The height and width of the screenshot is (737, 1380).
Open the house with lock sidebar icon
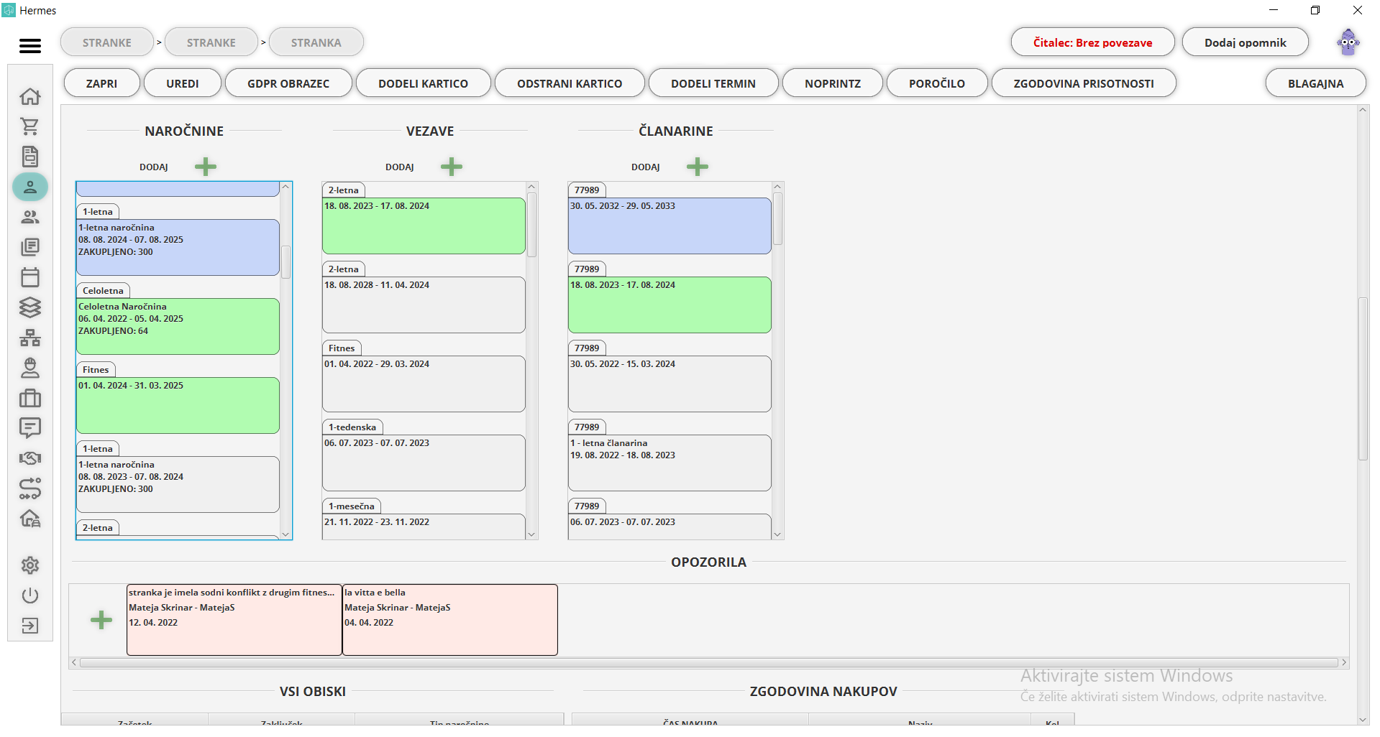click(30, 519)
